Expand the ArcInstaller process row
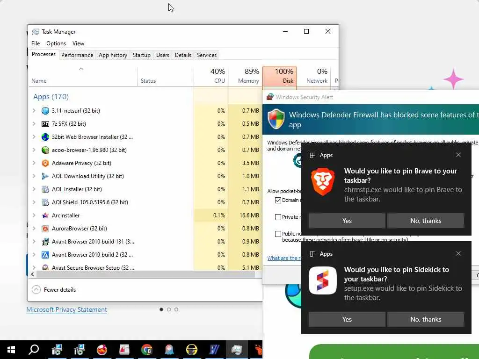Viewport: 479px width, 359px height. (34, 215)
